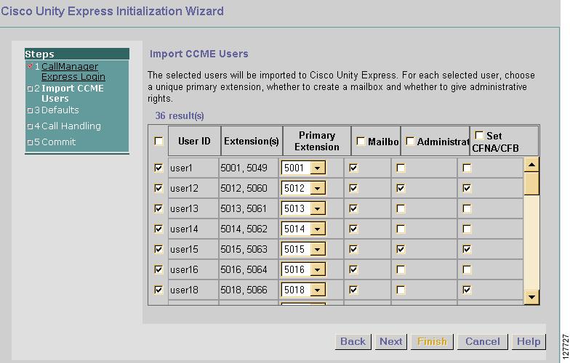Viewport: 570px width, 363px height.
Task: Go to step 5 Commit
Action: pyautogui.click(x=58, y=142)
